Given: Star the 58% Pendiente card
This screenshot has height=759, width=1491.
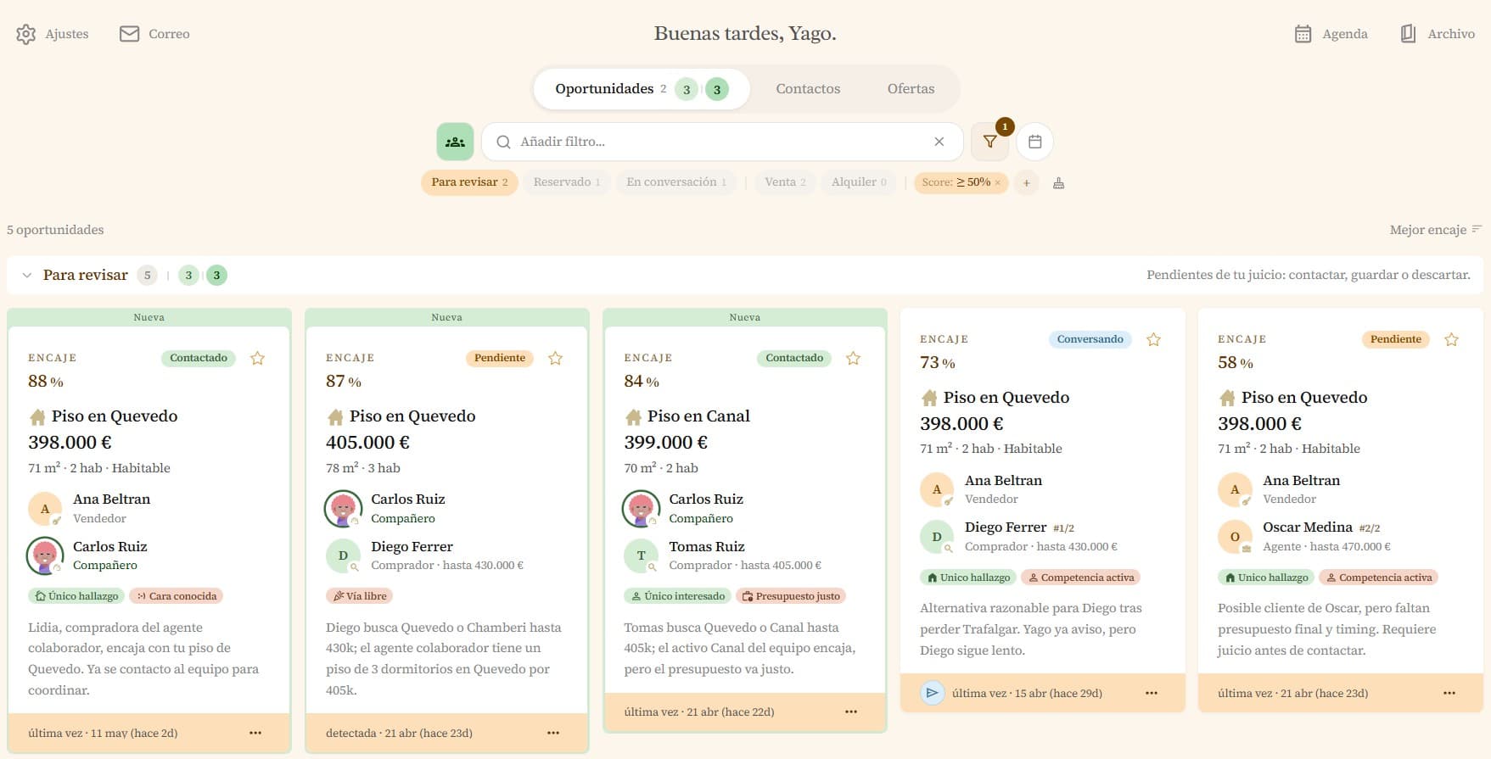Looking at the screenshot, I should tap(1451, 339).
